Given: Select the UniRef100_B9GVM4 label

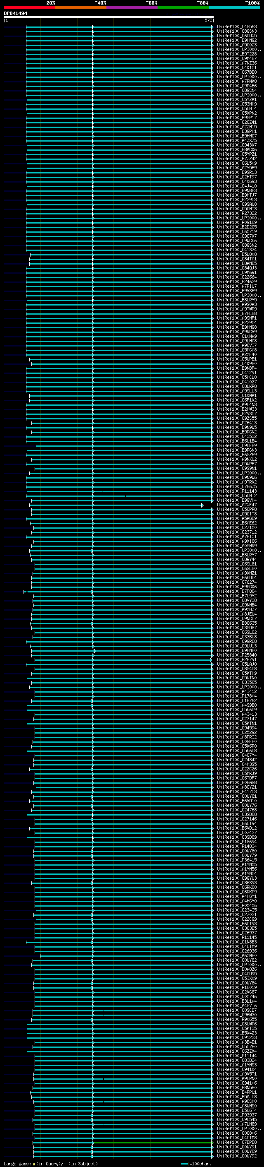Looking at the screenshot, I should click(237, 500).
